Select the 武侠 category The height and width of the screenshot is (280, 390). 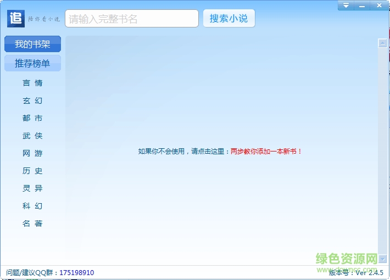pyautogui.click(x=32, y=136)
